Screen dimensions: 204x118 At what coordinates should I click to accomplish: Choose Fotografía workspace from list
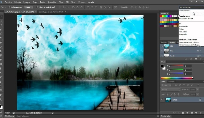[x=183, y=32]
